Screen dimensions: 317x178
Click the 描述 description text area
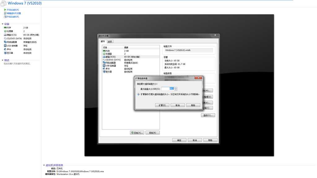17,64
